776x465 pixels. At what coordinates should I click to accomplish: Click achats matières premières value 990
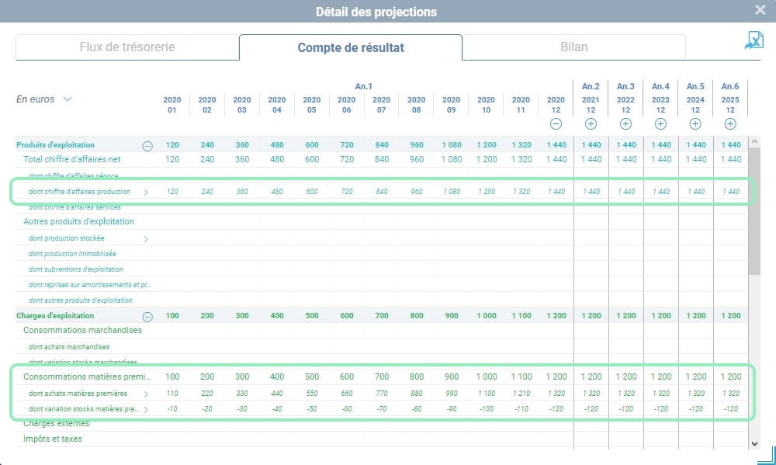(x=452, y=394)
